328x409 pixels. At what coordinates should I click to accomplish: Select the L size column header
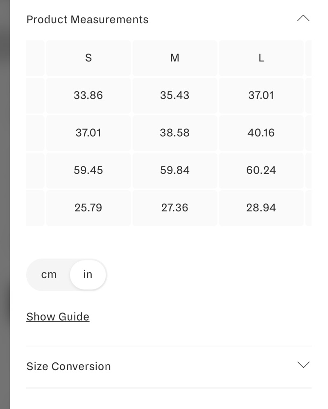click(x=261, y=58)
